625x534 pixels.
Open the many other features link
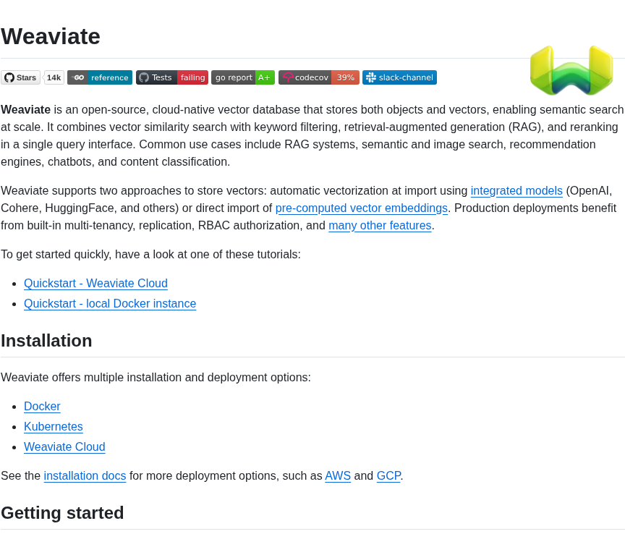click(380, 225)
